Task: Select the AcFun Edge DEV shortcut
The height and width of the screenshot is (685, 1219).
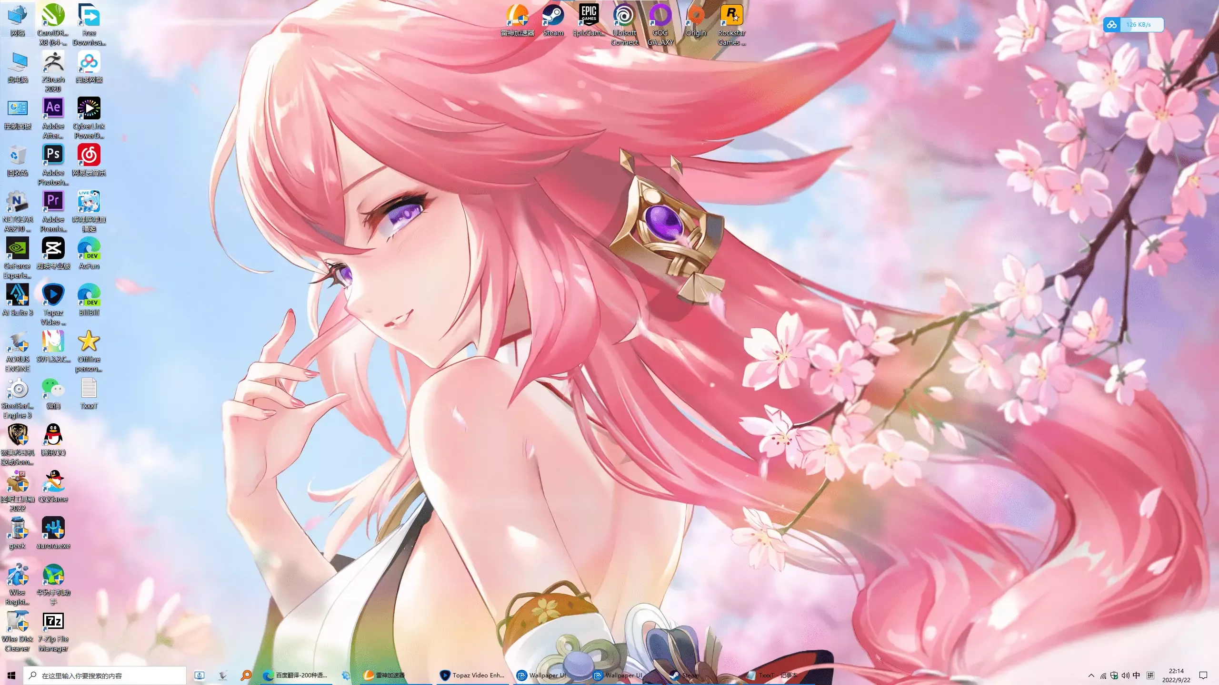Action: click(89, 254)
